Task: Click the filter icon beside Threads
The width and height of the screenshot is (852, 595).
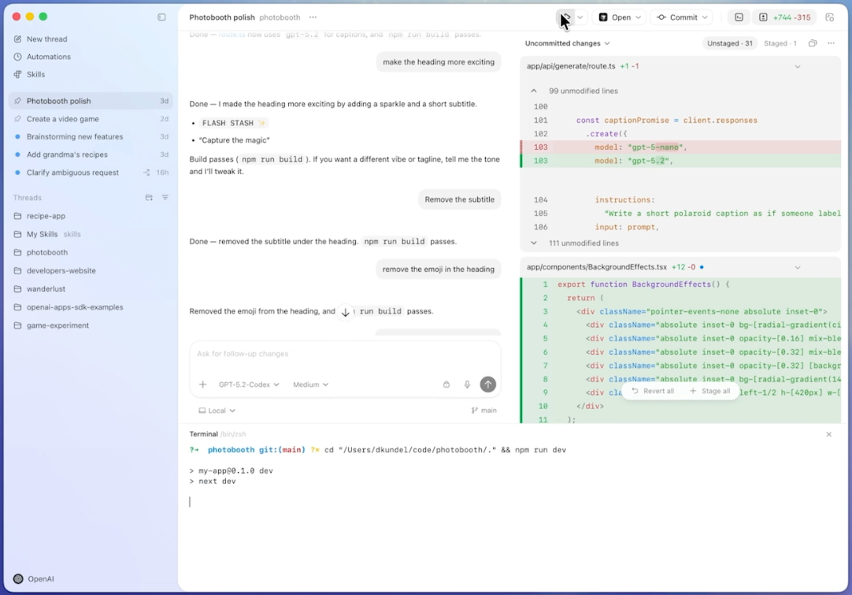Action: [x=165, y=198]
